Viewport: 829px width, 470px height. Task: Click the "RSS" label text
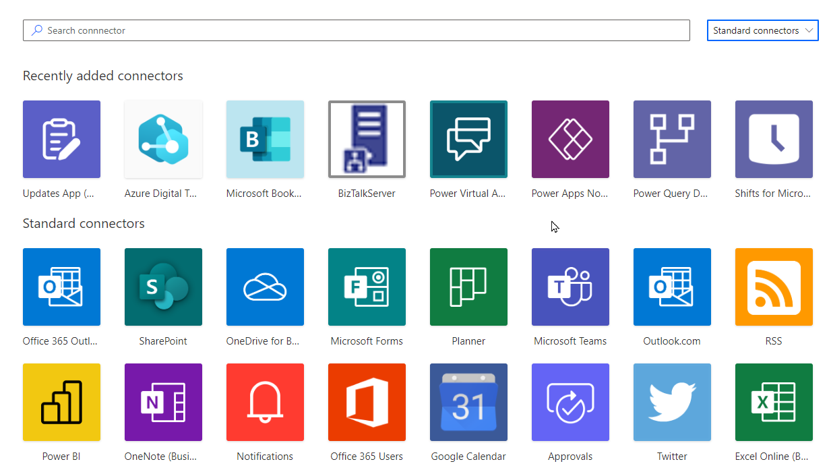pos(774,341)
